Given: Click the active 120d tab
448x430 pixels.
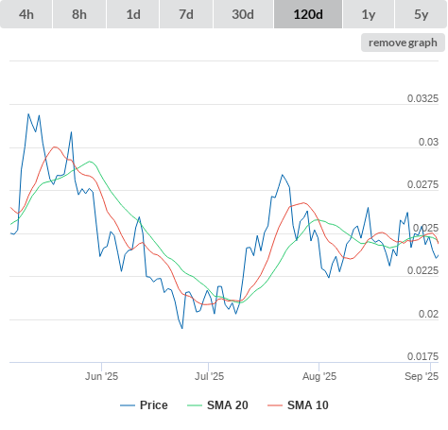Looking at the screenshot, I should (308, 14).
